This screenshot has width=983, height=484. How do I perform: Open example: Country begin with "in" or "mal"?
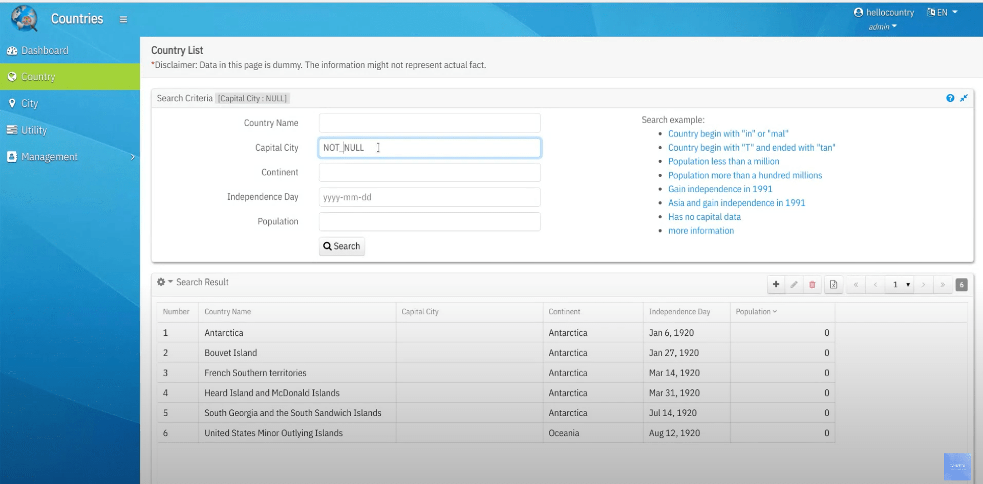pyautogui.click(x=728, y=133)
